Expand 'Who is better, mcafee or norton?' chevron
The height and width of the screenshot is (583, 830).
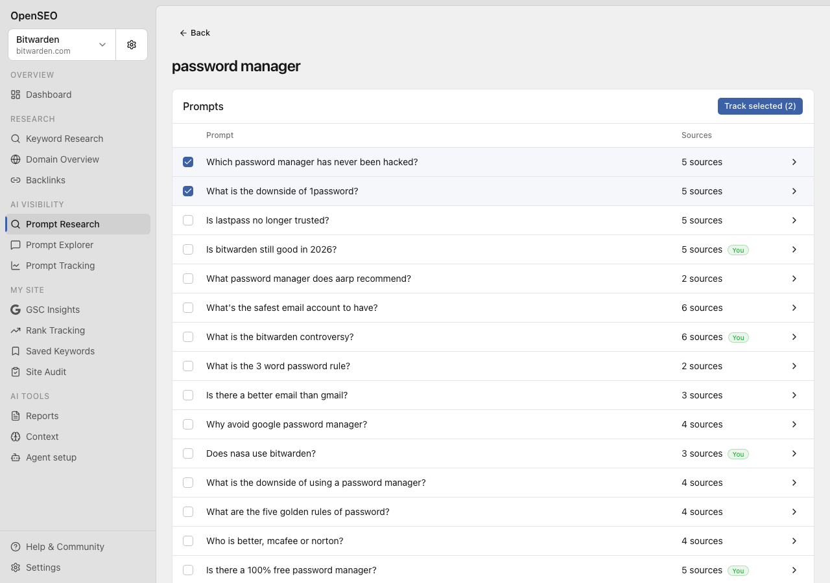coord(794,541)
